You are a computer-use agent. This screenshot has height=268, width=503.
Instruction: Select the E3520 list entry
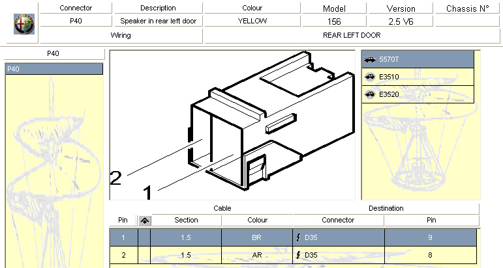(x=418, y=94)
